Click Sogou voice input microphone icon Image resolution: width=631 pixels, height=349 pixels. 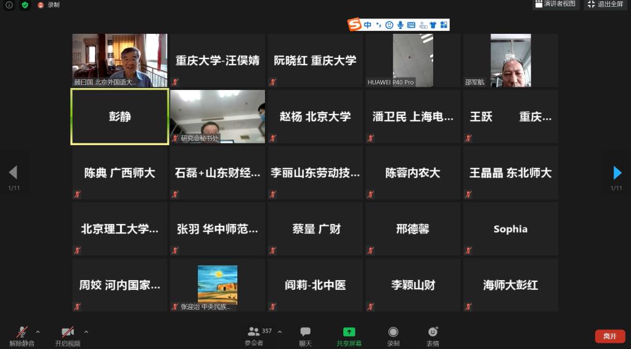[x=400, y=25]
